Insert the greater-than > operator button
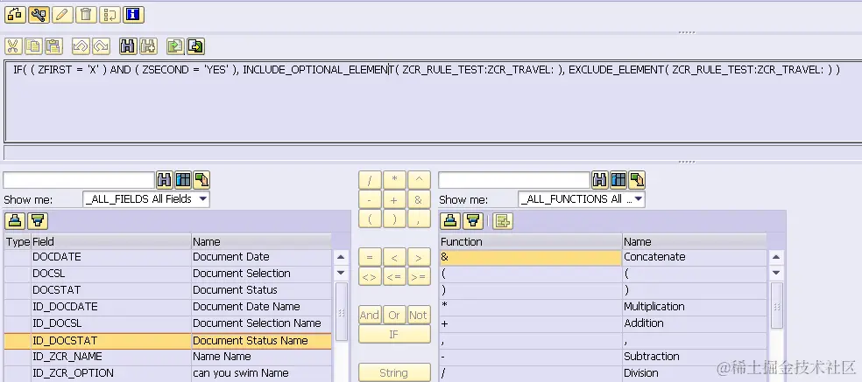The width and height of the screenshot is (862, 382). [419, 257]
